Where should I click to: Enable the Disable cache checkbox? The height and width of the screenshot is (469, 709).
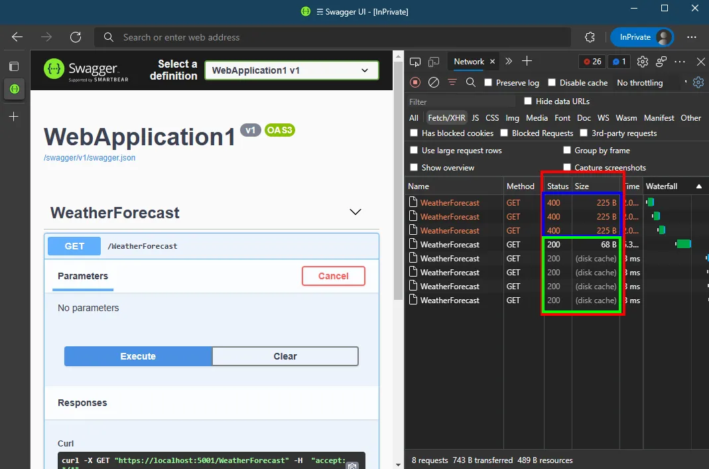[x=552, y=82]
